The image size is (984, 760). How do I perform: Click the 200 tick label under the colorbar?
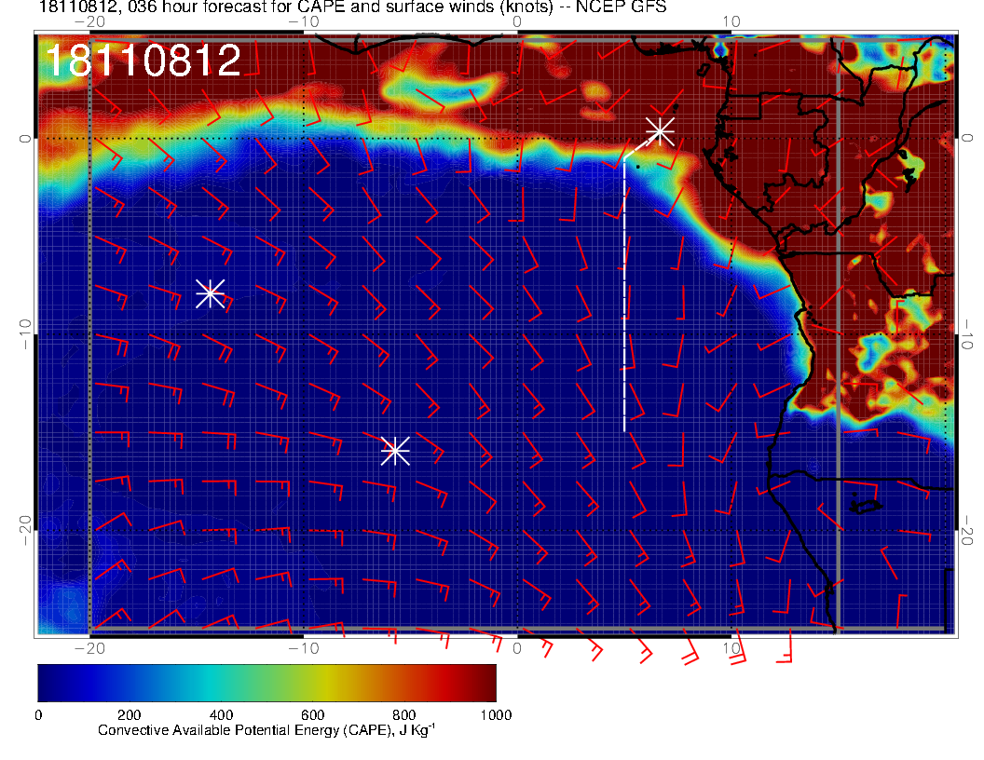click(x=129, y=714)
